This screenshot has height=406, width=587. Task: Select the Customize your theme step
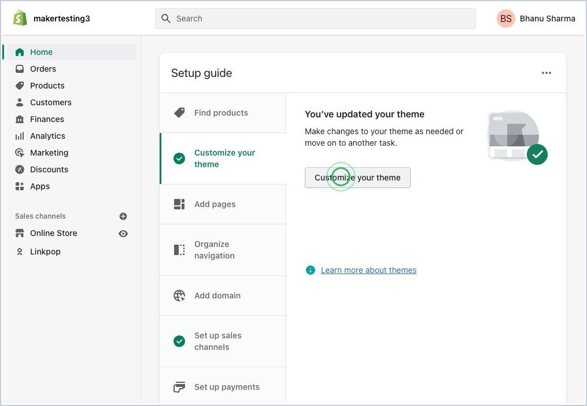point(223,158)
